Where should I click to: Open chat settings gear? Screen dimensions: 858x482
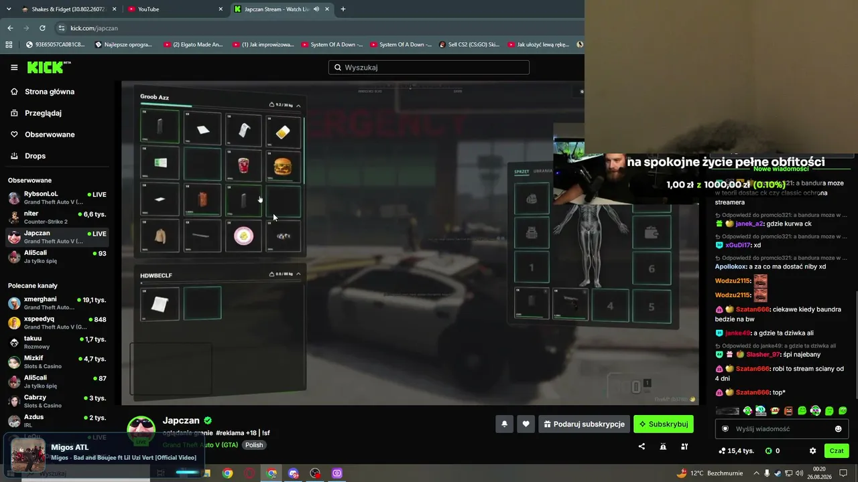[x=812, y=451]
